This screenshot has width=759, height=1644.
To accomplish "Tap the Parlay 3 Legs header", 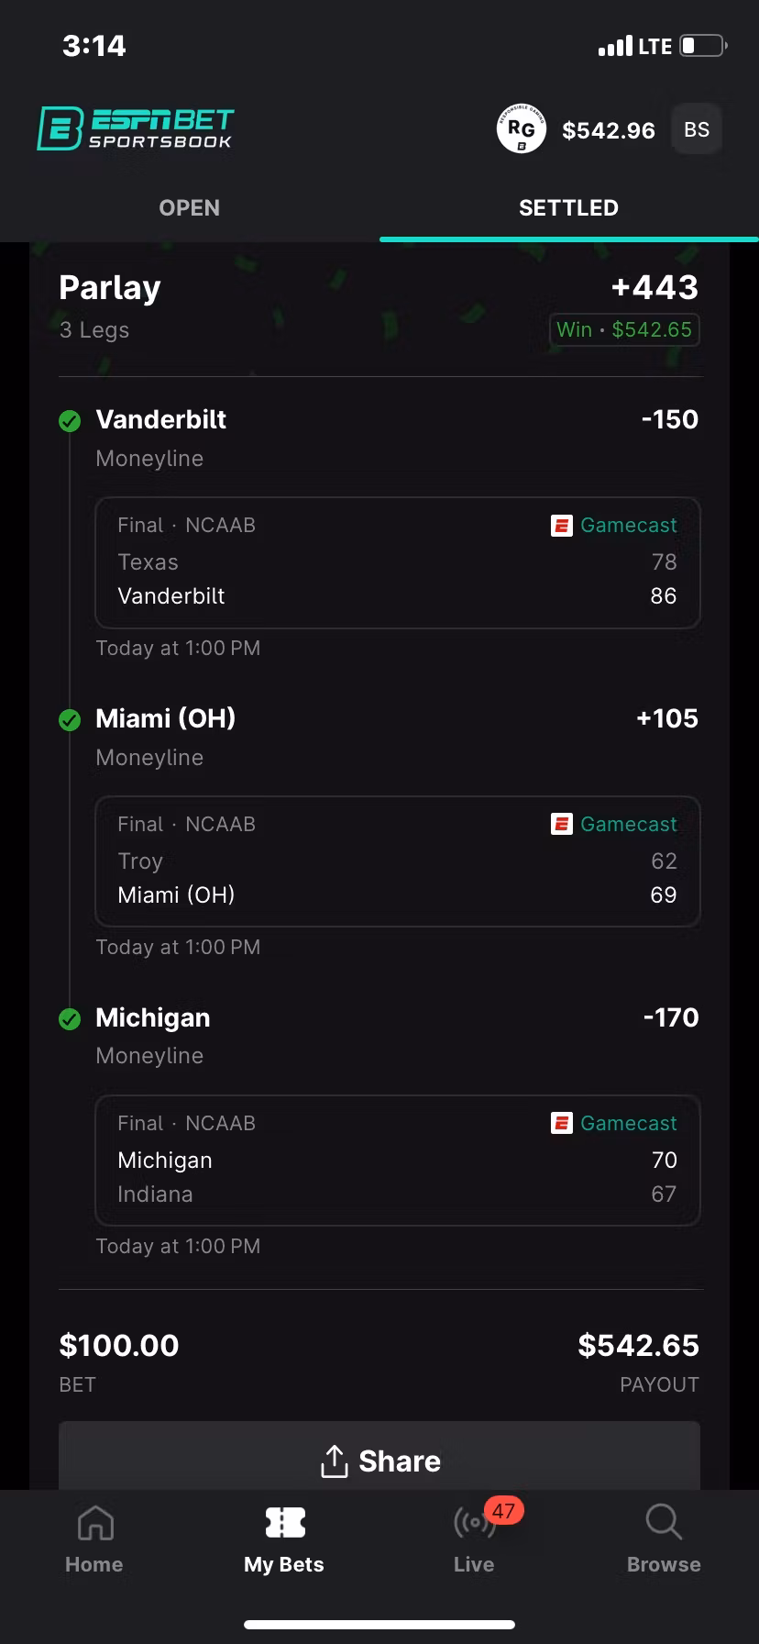I will pos(110,305).
